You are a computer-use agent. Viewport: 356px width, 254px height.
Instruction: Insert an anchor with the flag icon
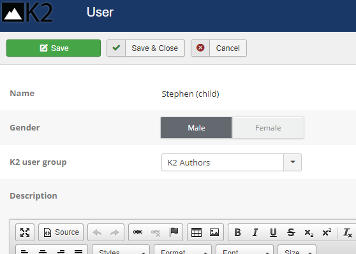coord(174,232)
